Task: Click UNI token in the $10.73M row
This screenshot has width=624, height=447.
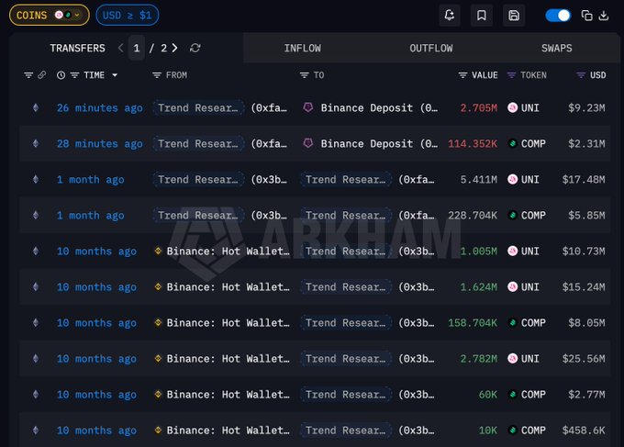Action: tap(523, 251)
